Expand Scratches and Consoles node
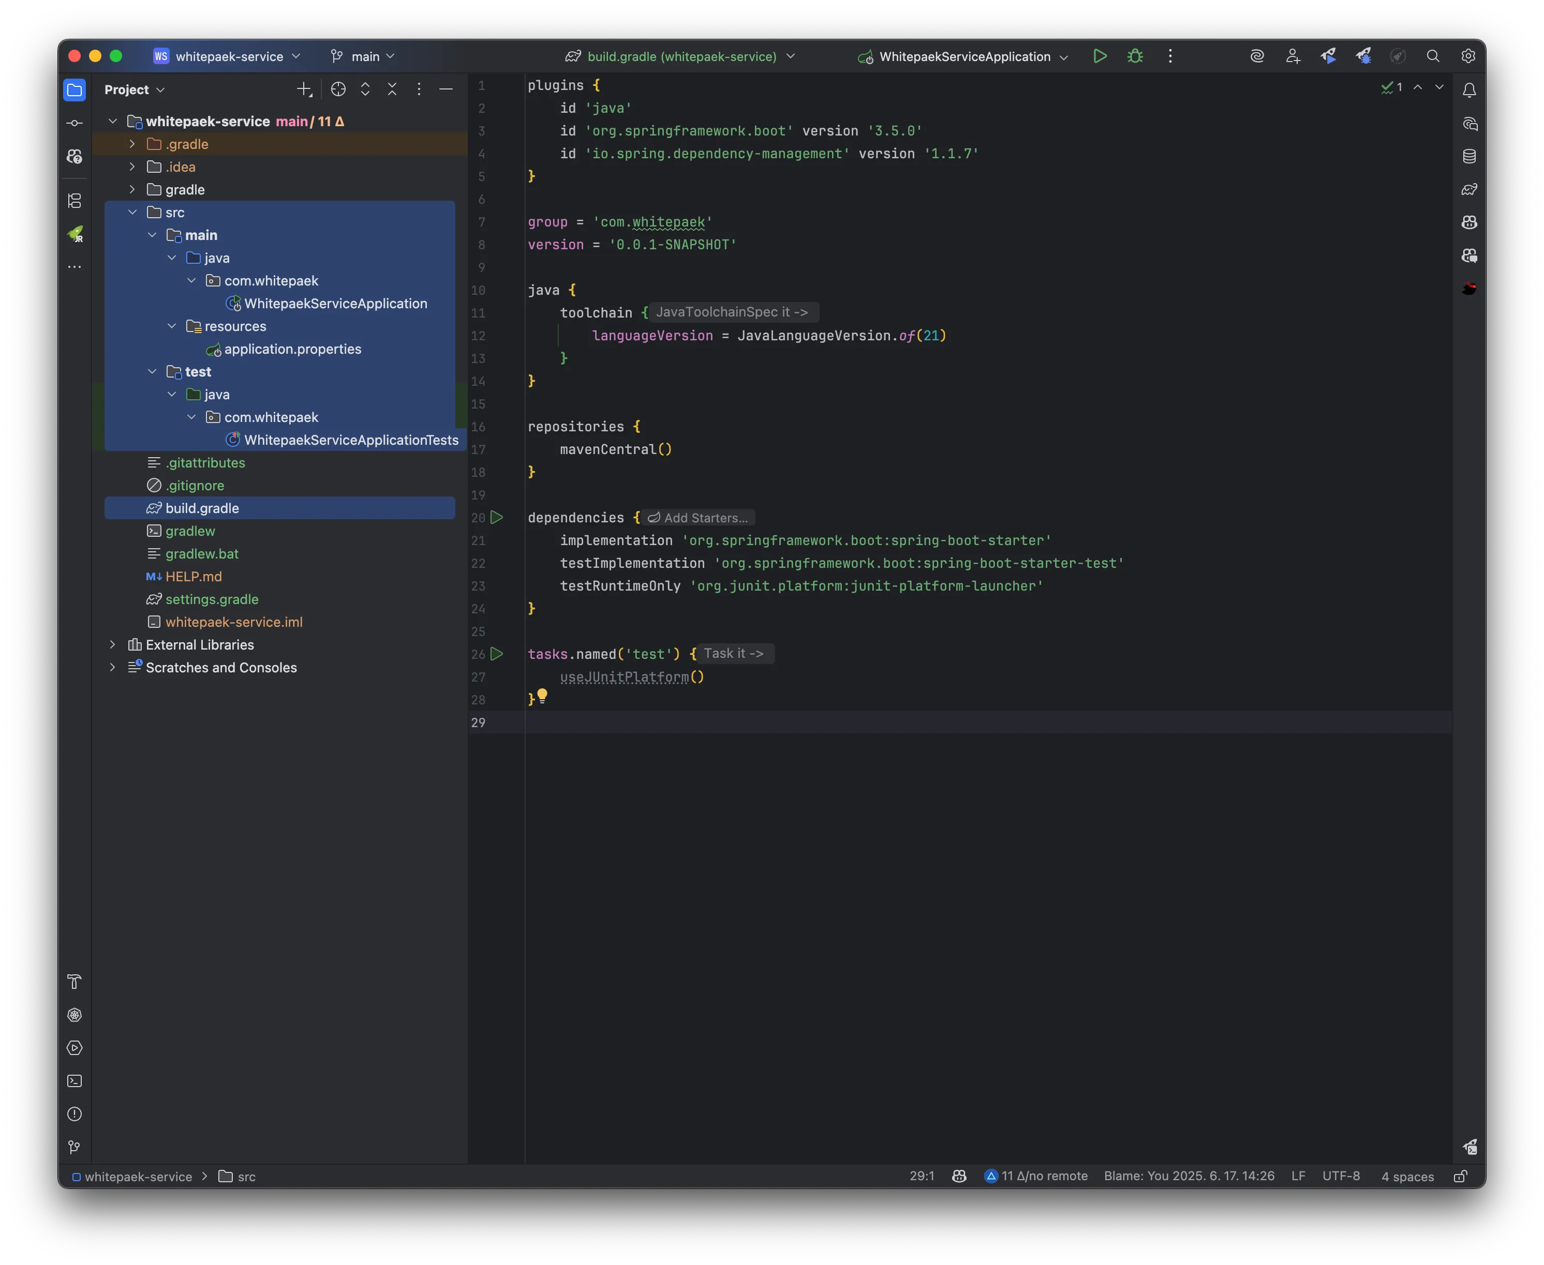The image size is (1544, 1265). pos(112,668)
